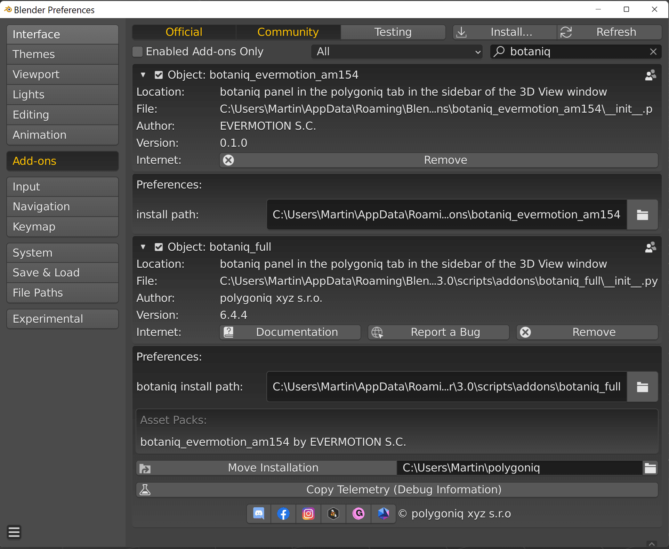Select the Community tab
669x549 pixels.
pos(288,32)
